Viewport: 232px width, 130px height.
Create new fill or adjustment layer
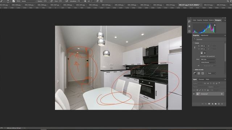click(x=212, y=104)
